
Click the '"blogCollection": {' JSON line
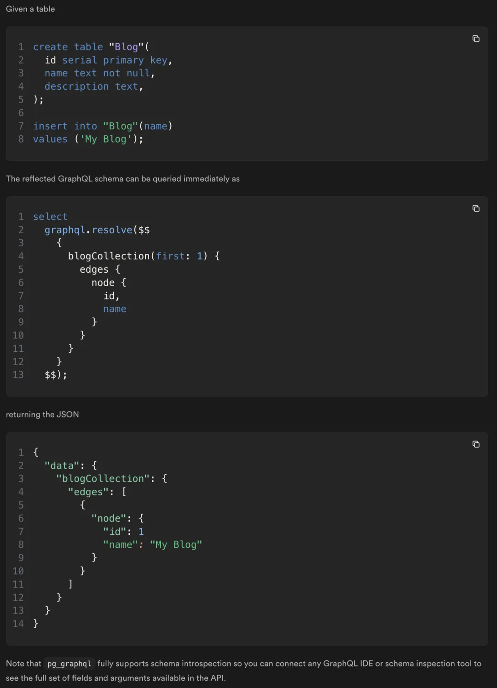click(x=112, y=479)
